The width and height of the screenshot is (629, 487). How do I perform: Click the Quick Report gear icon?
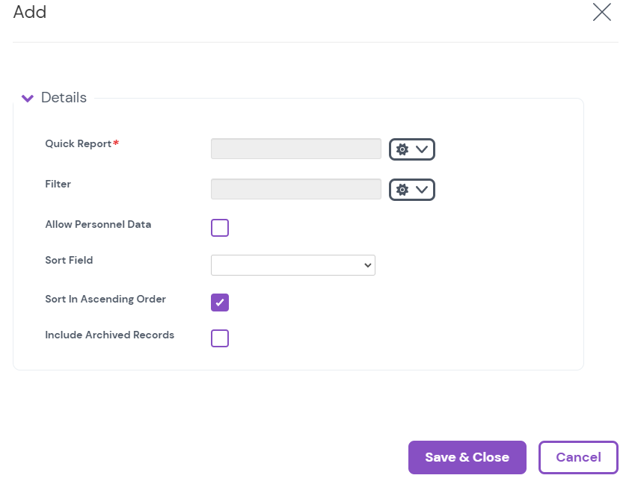coord(402,149)
